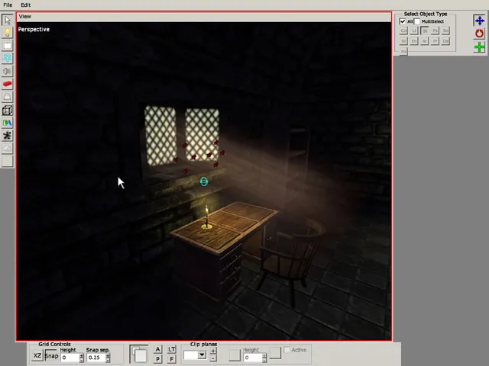The width and height of the screenshot is (489, 366).
Task: Click the XZ grid plane button
Action: [37, 356]
